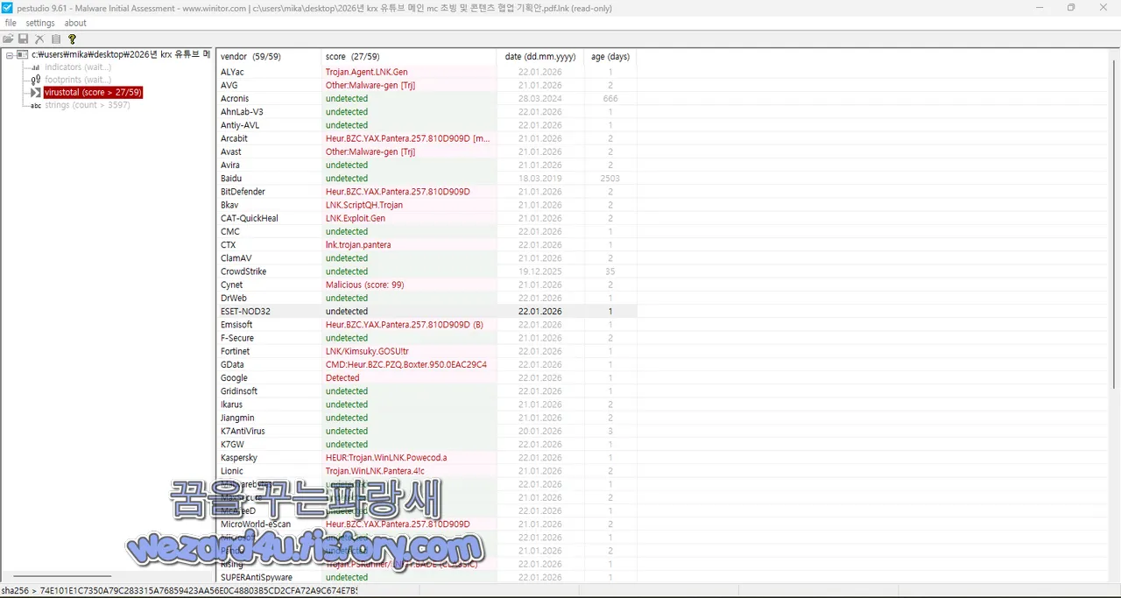Click the pestudio app icon in title bar
1121x598 pixels.
tap(7, 8)
